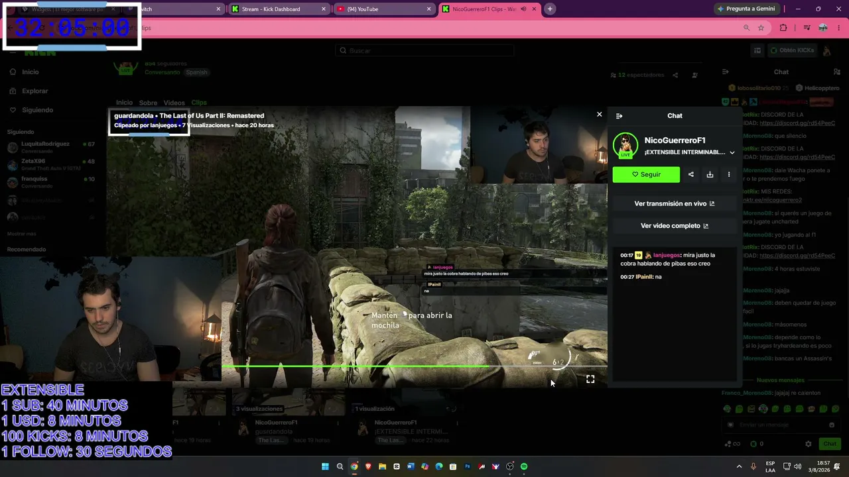Select the Sobre channel tab
The image size is (849, 477).
pyautogui.click(x=148, y=103)
